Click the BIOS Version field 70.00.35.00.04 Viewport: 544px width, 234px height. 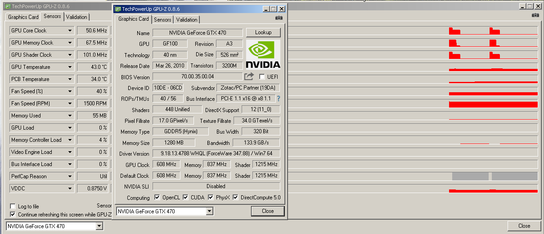(198, 76)
